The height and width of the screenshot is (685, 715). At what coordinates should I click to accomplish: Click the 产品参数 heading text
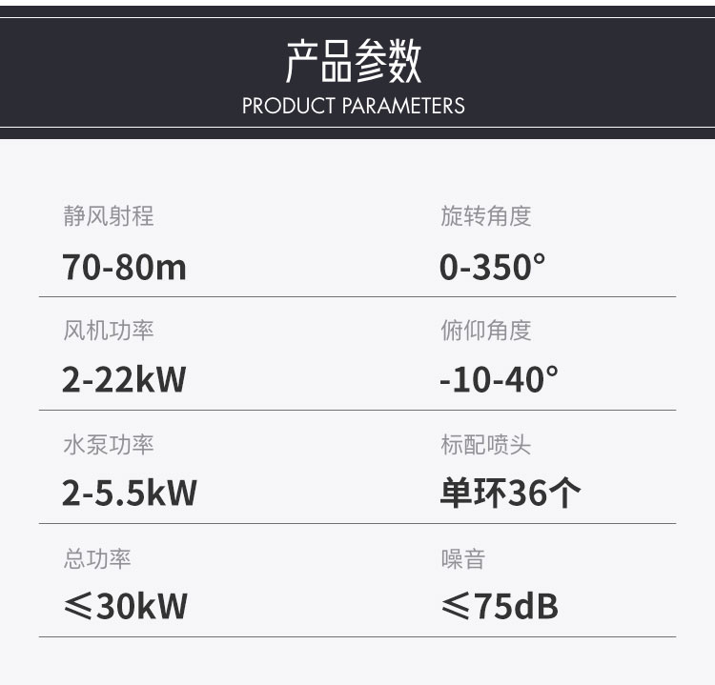354,61
